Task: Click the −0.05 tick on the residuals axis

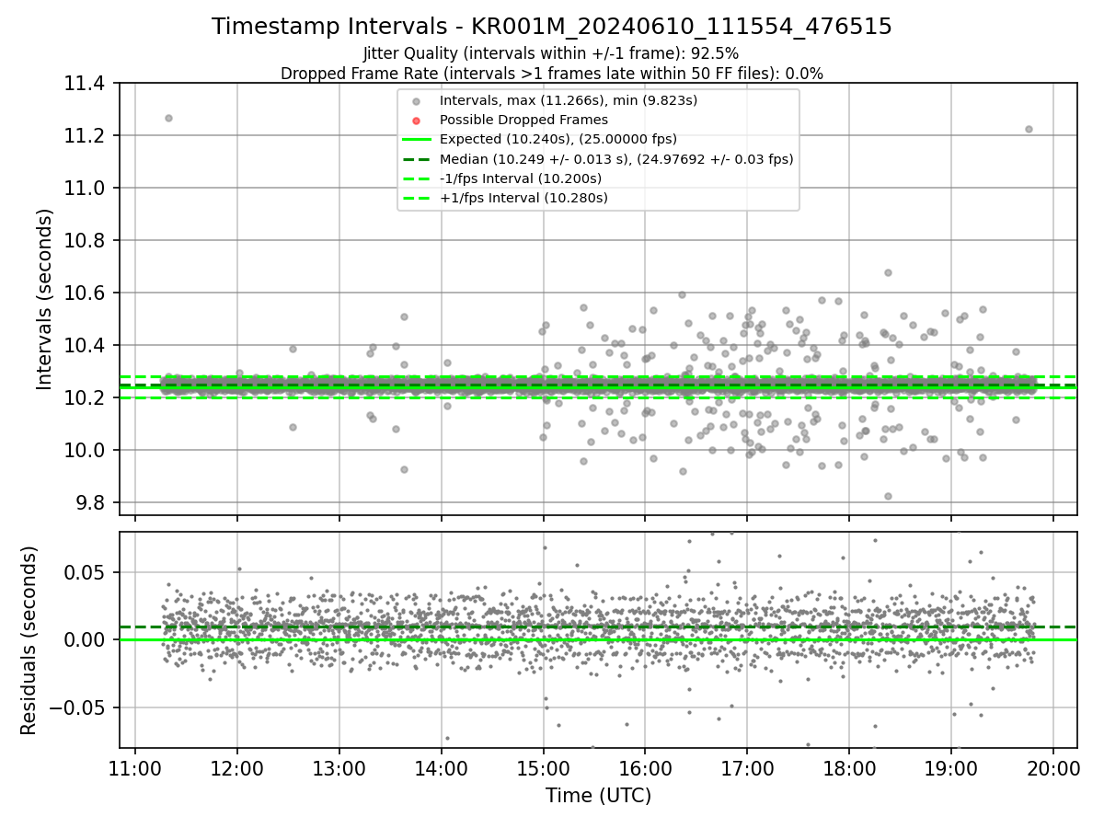Action: tap(79, 707)
